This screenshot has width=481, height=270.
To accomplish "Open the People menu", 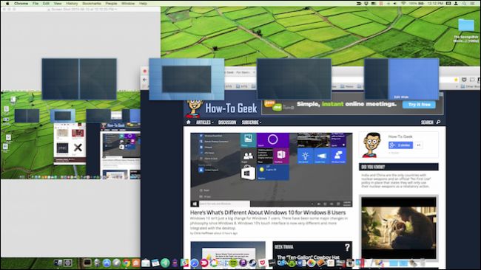I will pyautogui.click(x=111, y=4).
